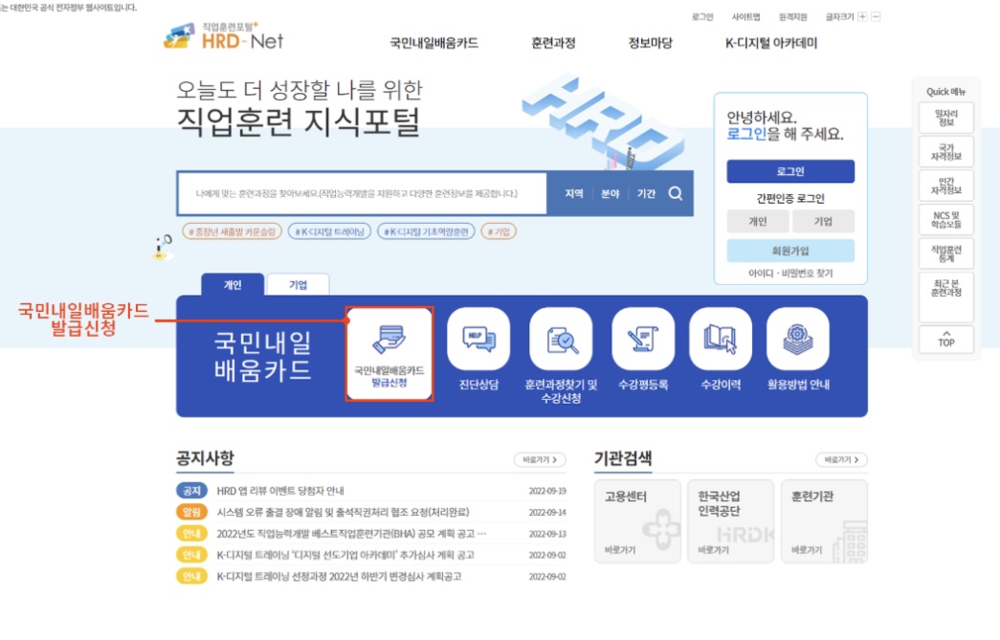Open 최근 본 훈련과정 quick menu item
Screen dimensions: 1000x640
click(945, 298)
